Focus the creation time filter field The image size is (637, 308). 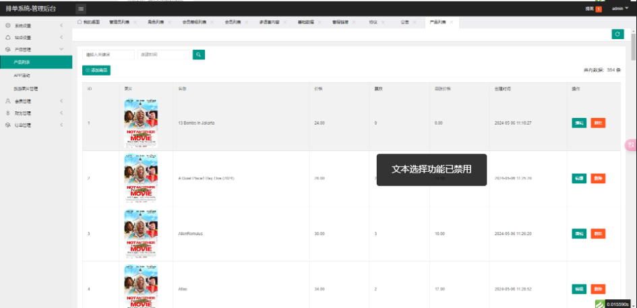coord(163,55)
